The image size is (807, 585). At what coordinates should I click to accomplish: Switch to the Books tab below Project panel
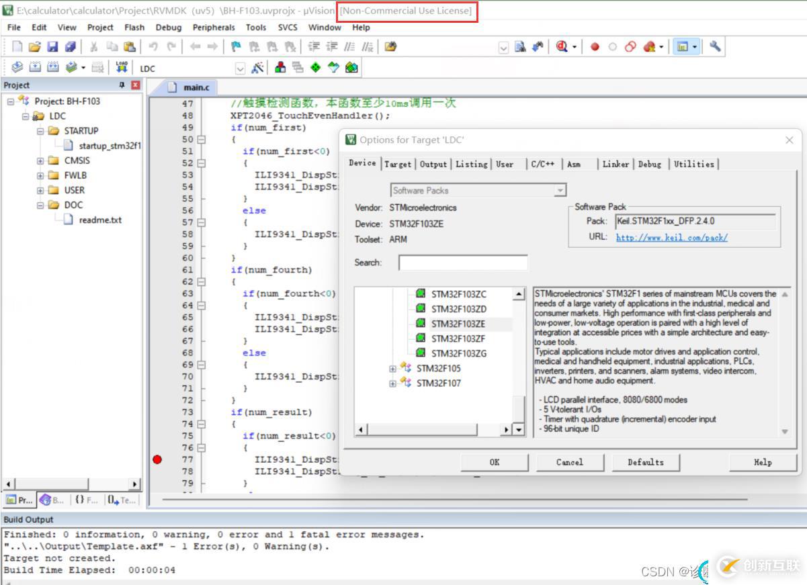coord(52,500)
